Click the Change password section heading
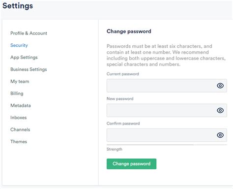This screenshot has width=233, height=189. pyautogui.click(x=129, y=31)
